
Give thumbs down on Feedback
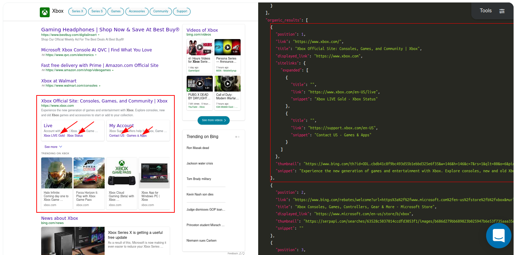click(x=243, y=253)
